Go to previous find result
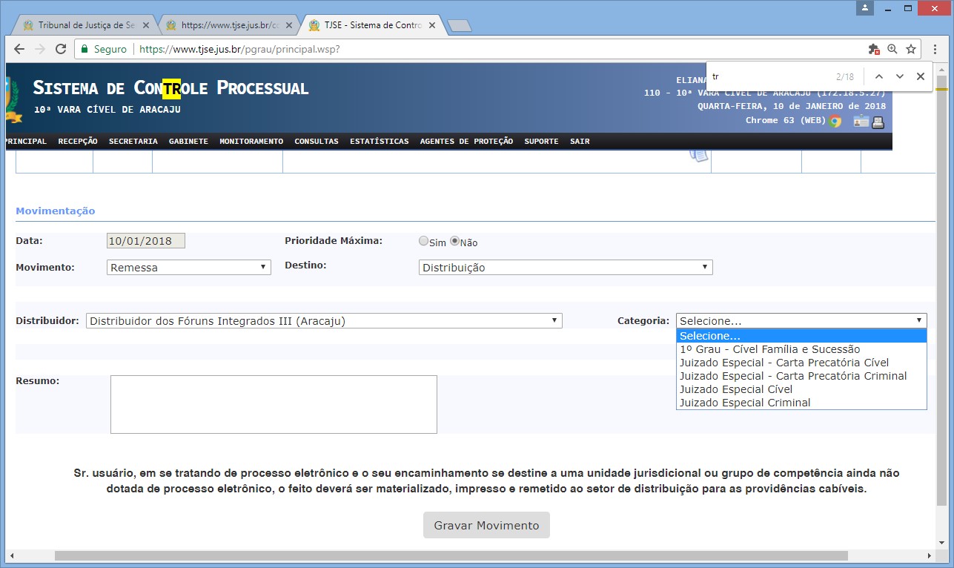 pyautogui.click(x=878, y=76)
